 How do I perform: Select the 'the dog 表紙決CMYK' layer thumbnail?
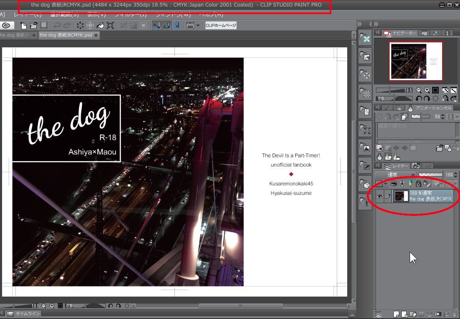click(401, 196)
